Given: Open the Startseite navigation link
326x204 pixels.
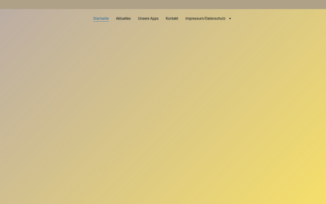Looking at the screenshot, I should point(101,18).
